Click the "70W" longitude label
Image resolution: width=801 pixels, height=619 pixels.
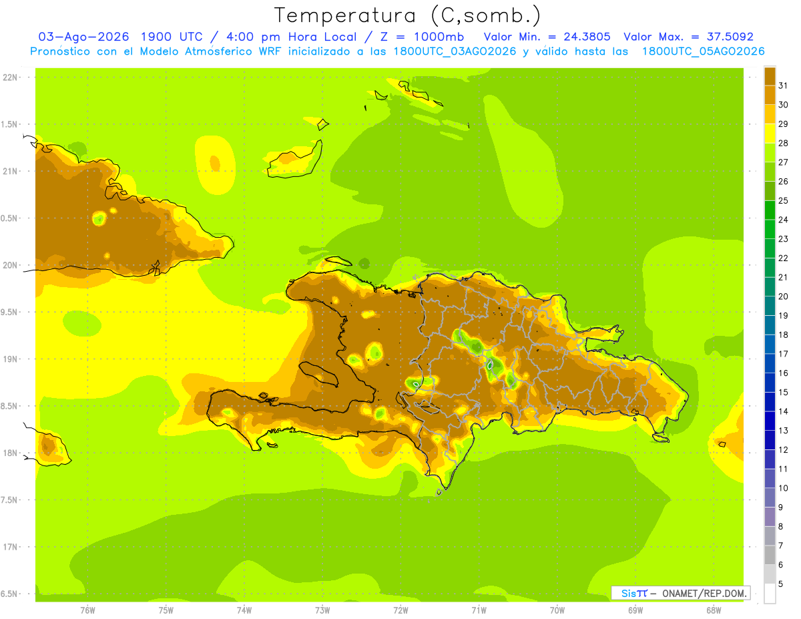[x=557, y=610]
